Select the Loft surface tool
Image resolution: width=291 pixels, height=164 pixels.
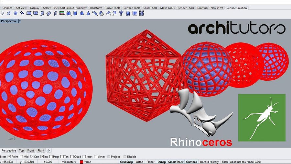75,13
